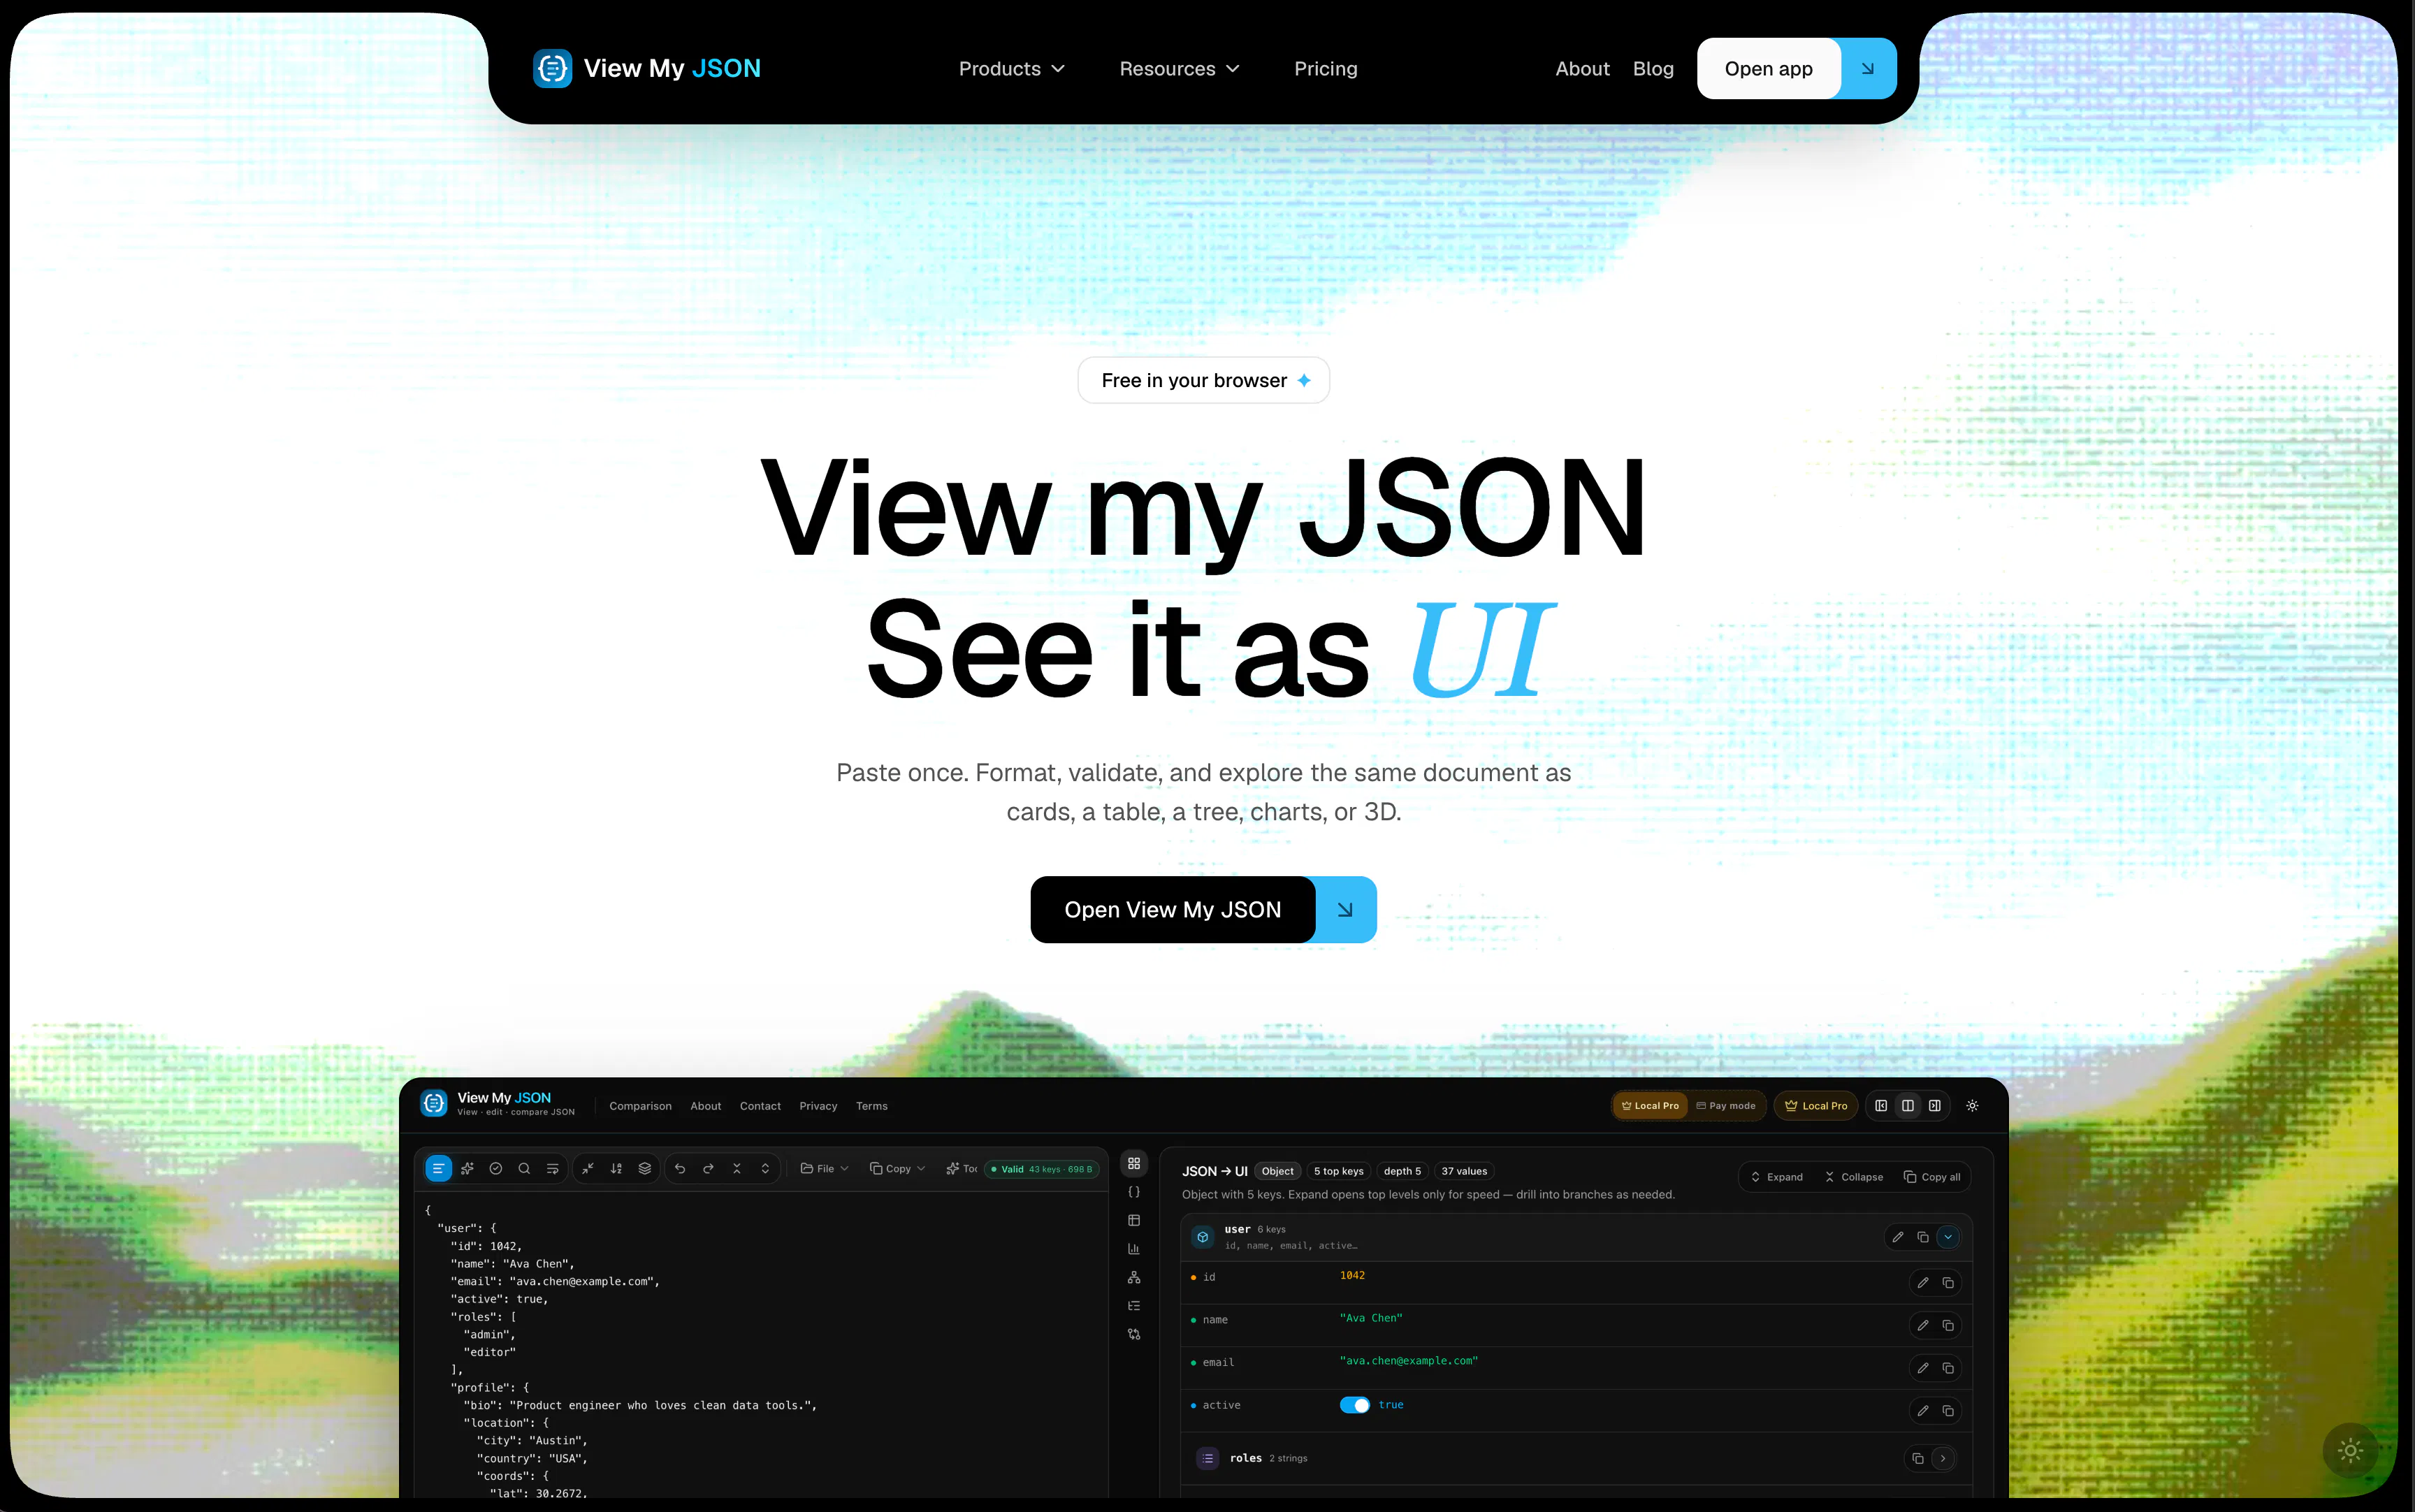2415x1512 pixels.
Task: Sort keys A to Z icon
Action: click(616, 1168)
